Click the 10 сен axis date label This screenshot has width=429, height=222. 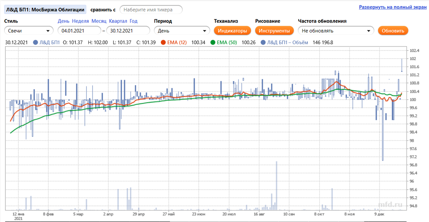pyautogui.click(x=289, y=214)
